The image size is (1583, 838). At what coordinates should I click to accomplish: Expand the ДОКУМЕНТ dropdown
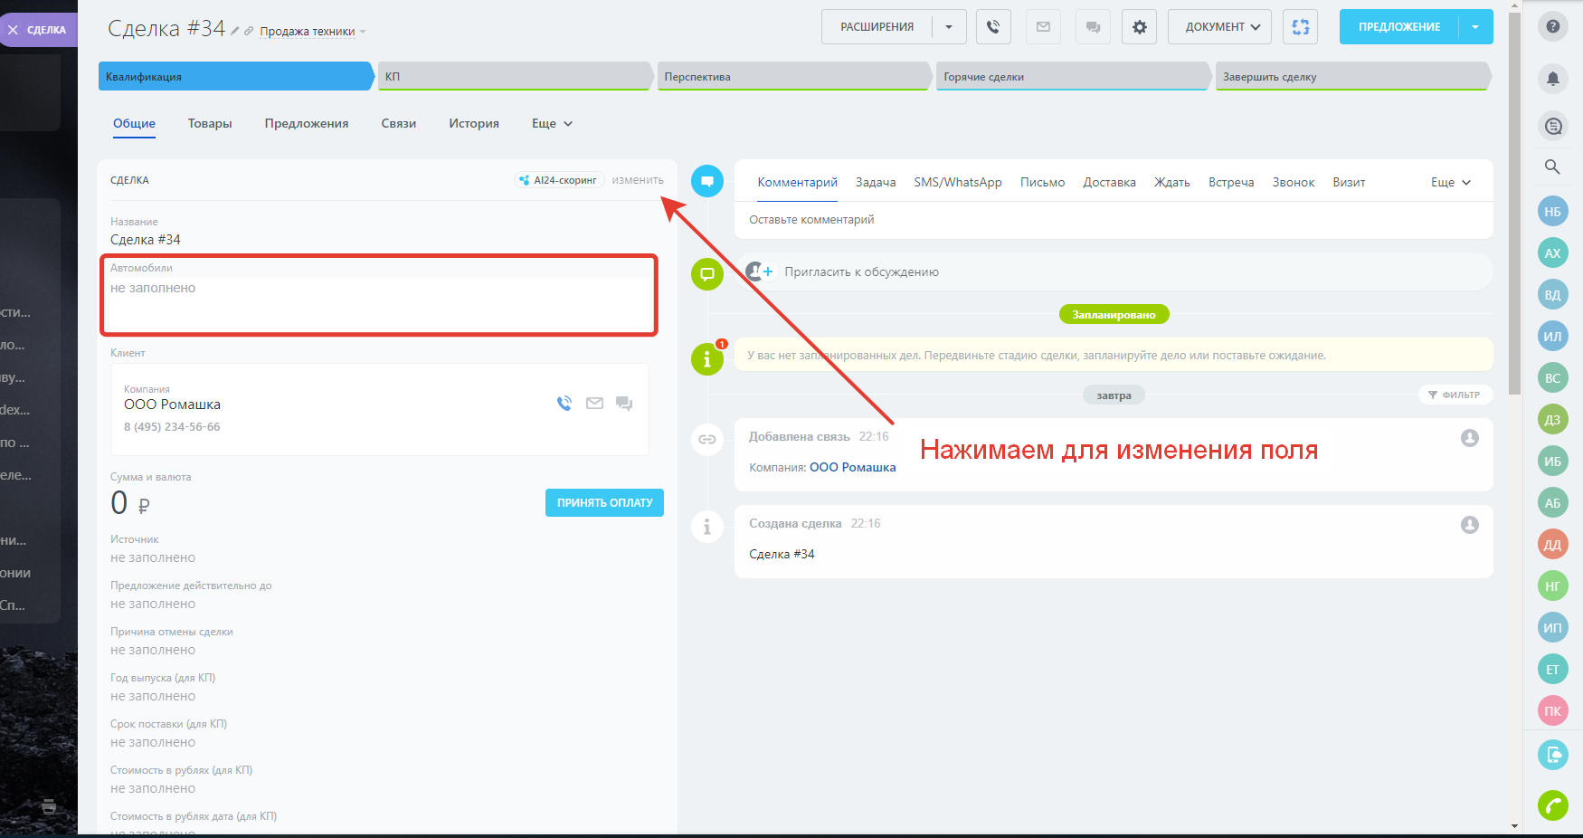pos(1219,27)
